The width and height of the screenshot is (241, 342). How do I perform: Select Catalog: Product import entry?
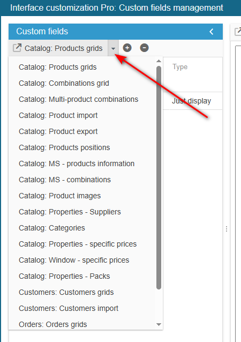click(58, 115)
